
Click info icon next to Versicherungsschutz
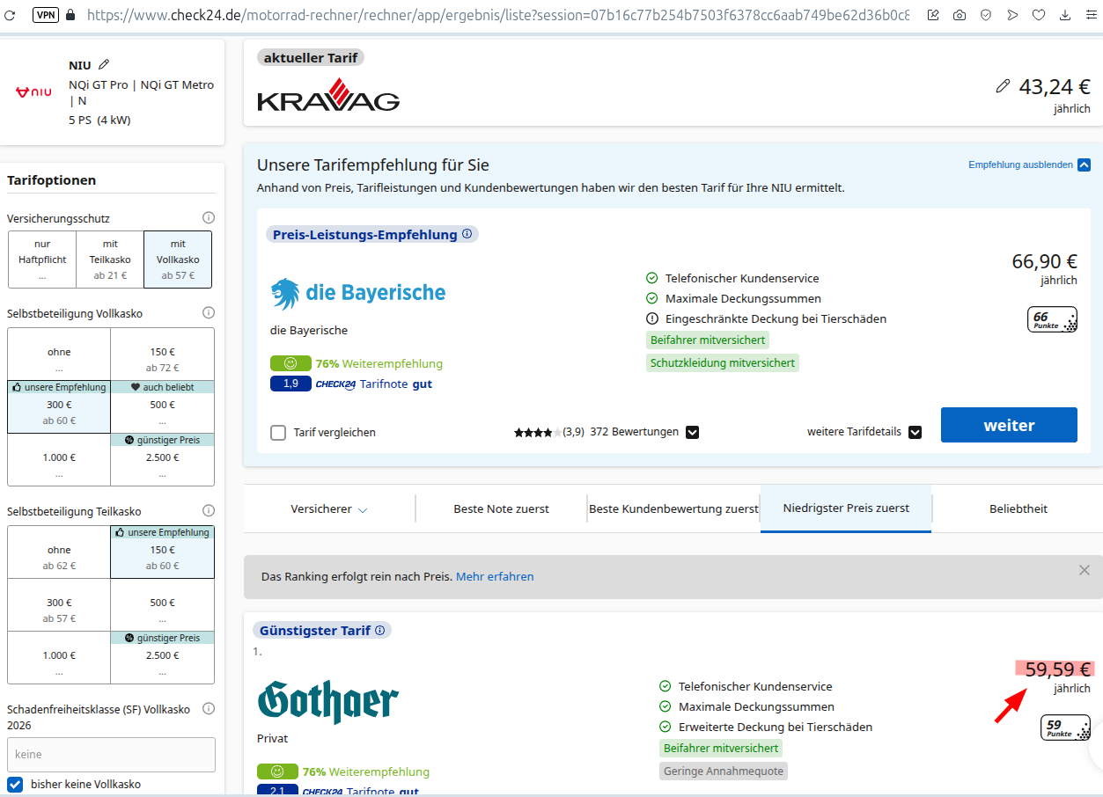coord(209,217)
